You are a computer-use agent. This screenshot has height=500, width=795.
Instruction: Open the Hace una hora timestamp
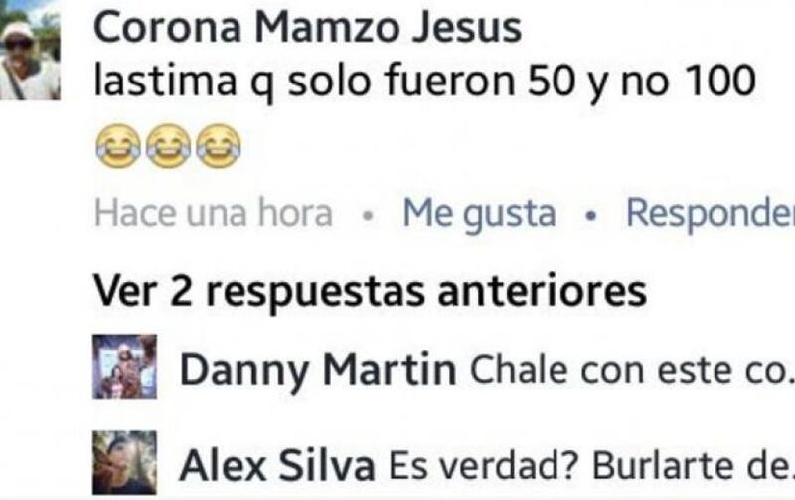coord(214,213)
